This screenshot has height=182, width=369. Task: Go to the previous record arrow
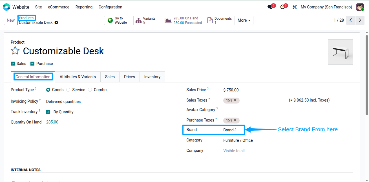pos(351,20)
